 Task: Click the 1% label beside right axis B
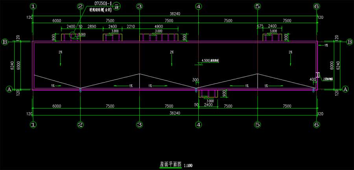pos(326,45)
